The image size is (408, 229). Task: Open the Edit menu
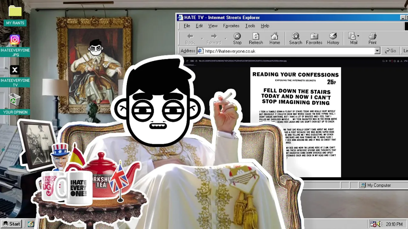coord(199,26)
